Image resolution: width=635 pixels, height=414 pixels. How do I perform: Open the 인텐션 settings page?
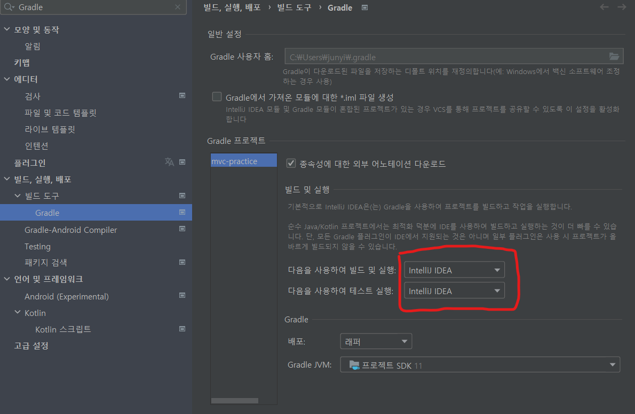click(x=36, y=146)
